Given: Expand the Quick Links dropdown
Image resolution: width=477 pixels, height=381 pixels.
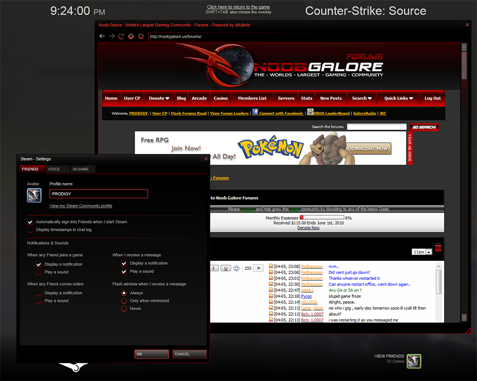Looking at the screenshot, I should pos(399,98).
